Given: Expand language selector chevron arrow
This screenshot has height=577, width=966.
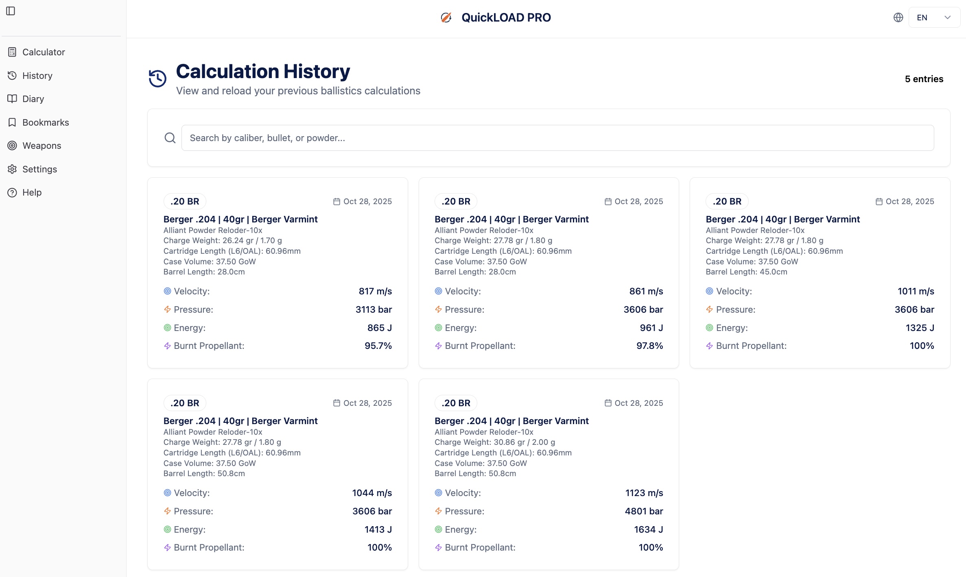Looking at the screenshot, I should click(947, 17).
